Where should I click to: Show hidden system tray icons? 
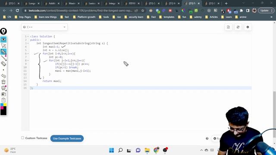point(201,150)
